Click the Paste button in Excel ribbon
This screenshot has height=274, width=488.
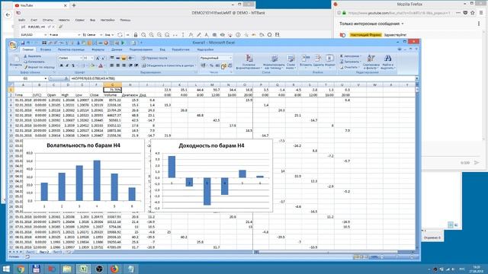click(15, 61)
